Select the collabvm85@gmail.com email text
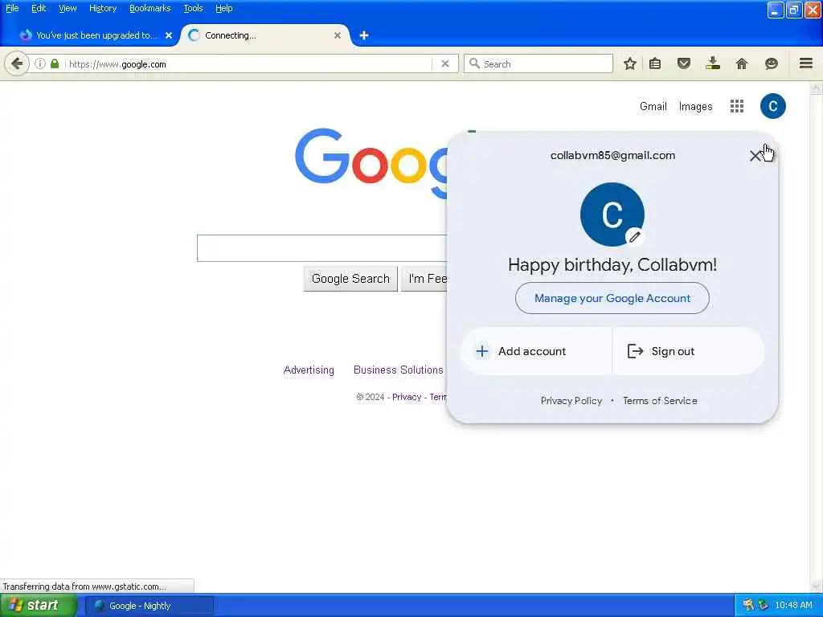Image resolution: width=823 pixels, height=617 pixels. (x=612, y=155)
